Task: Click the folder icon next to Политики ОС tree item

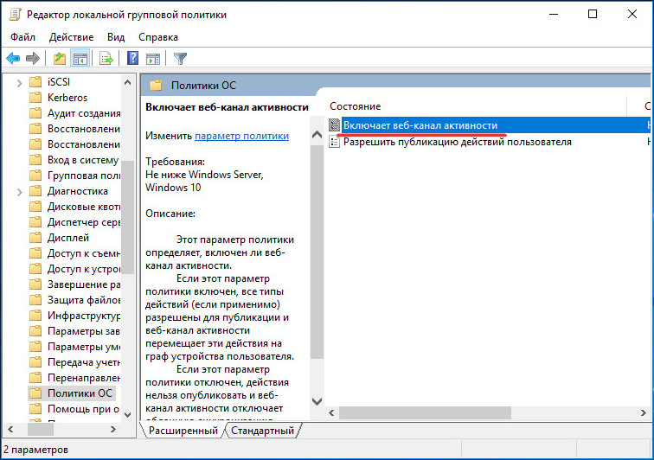Action: [x=35, y=393]
